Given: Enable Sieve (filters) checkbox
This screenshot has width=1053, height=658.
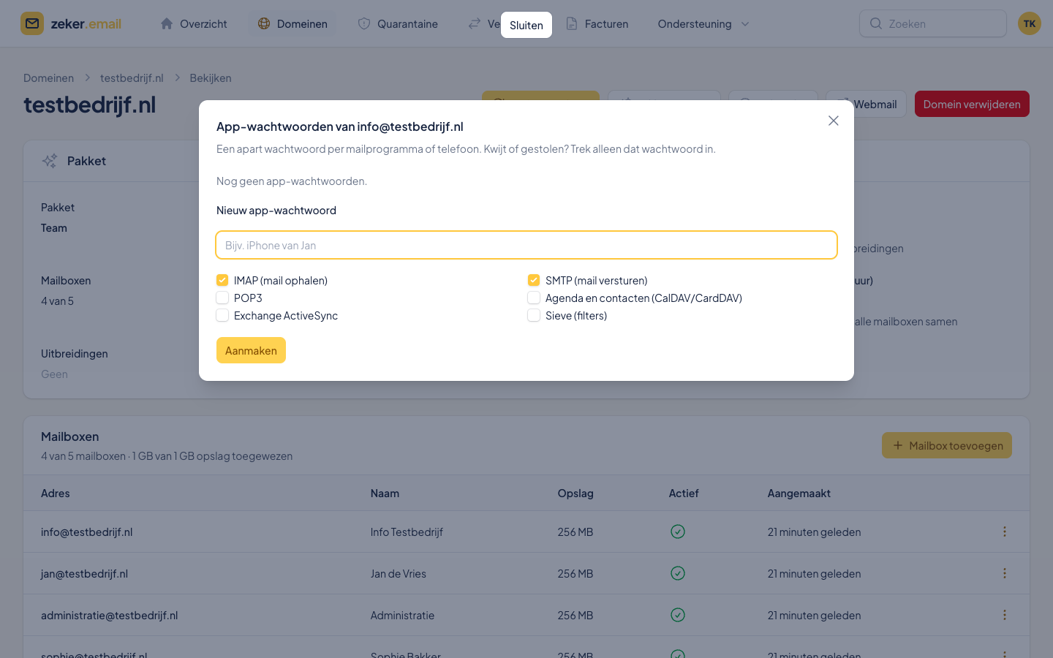Looking at the screenshot, I should 534,315.
